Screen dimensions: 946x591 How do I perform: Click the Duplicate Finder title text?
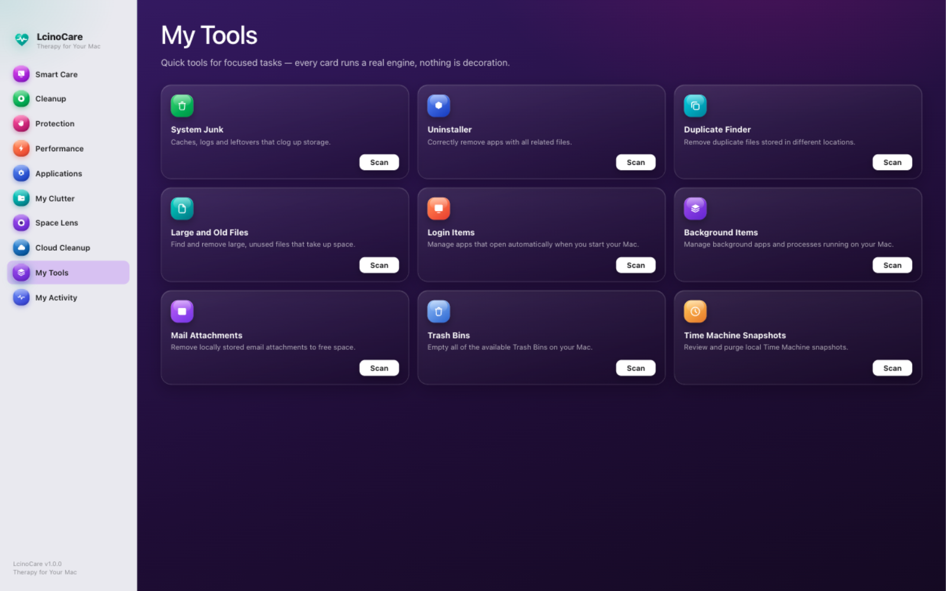(717, 129)
